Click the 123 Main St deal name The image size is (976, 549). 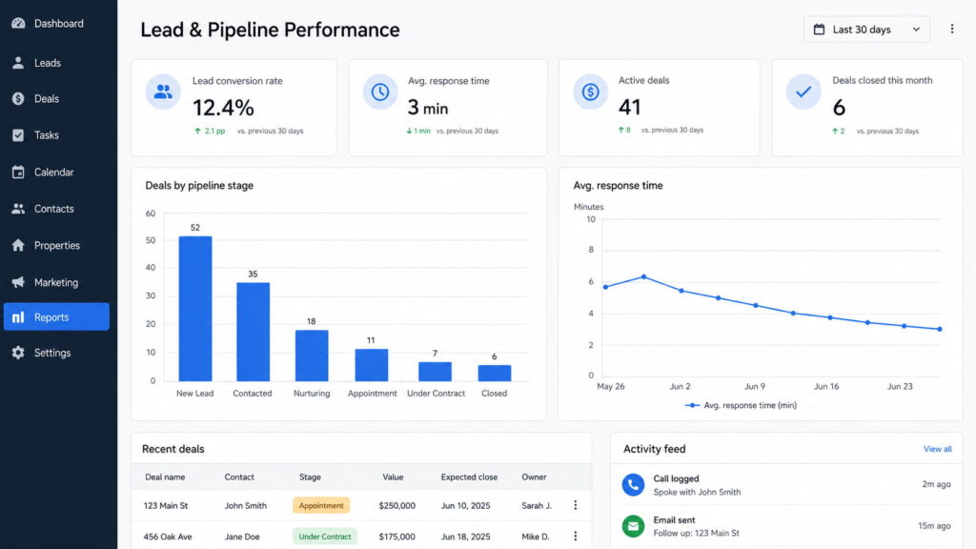click(166, 505)
